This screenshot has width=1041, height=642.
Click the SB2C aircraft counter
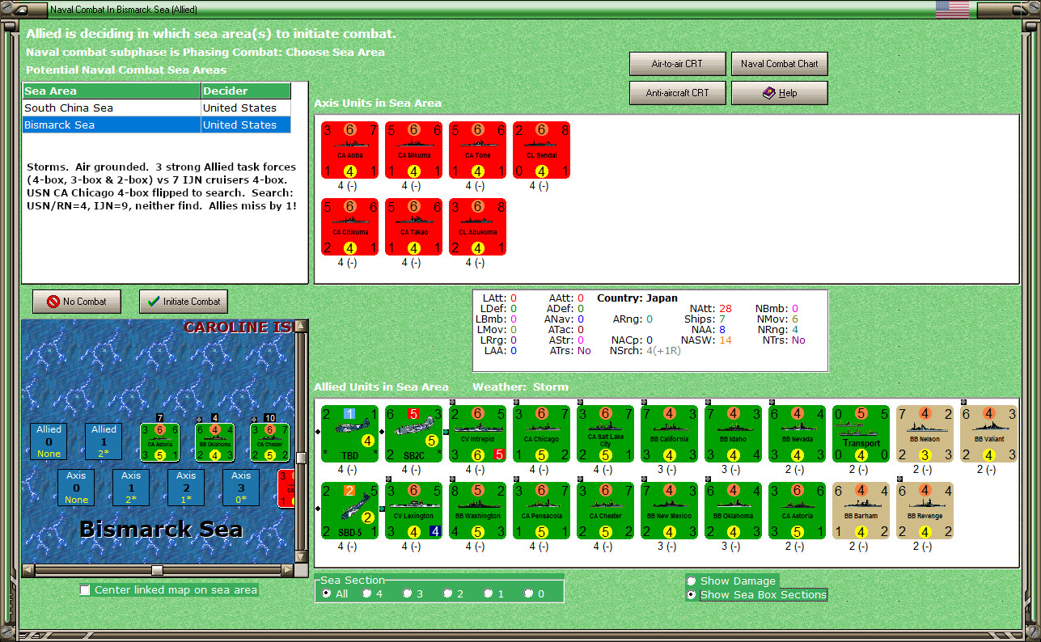tap(413, 433)
